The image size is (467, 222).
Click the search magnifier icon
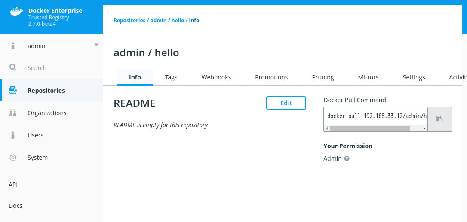click(13, 67)
